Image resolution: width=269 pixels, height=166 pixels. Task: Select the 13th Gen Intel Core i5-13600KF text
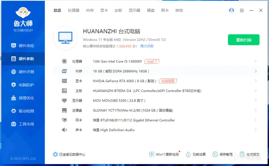pyautogui.click(x=117, y=61)
